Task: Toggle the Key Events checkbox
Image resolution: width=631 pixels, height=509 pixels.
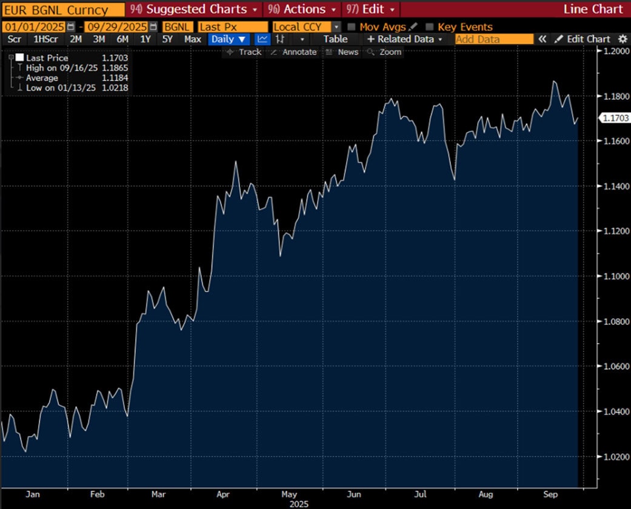Action: click(429, 27)
